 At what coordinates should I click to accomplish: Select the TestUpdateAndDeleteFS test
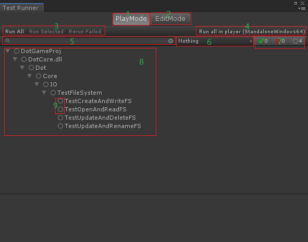(x=100, y=118)
